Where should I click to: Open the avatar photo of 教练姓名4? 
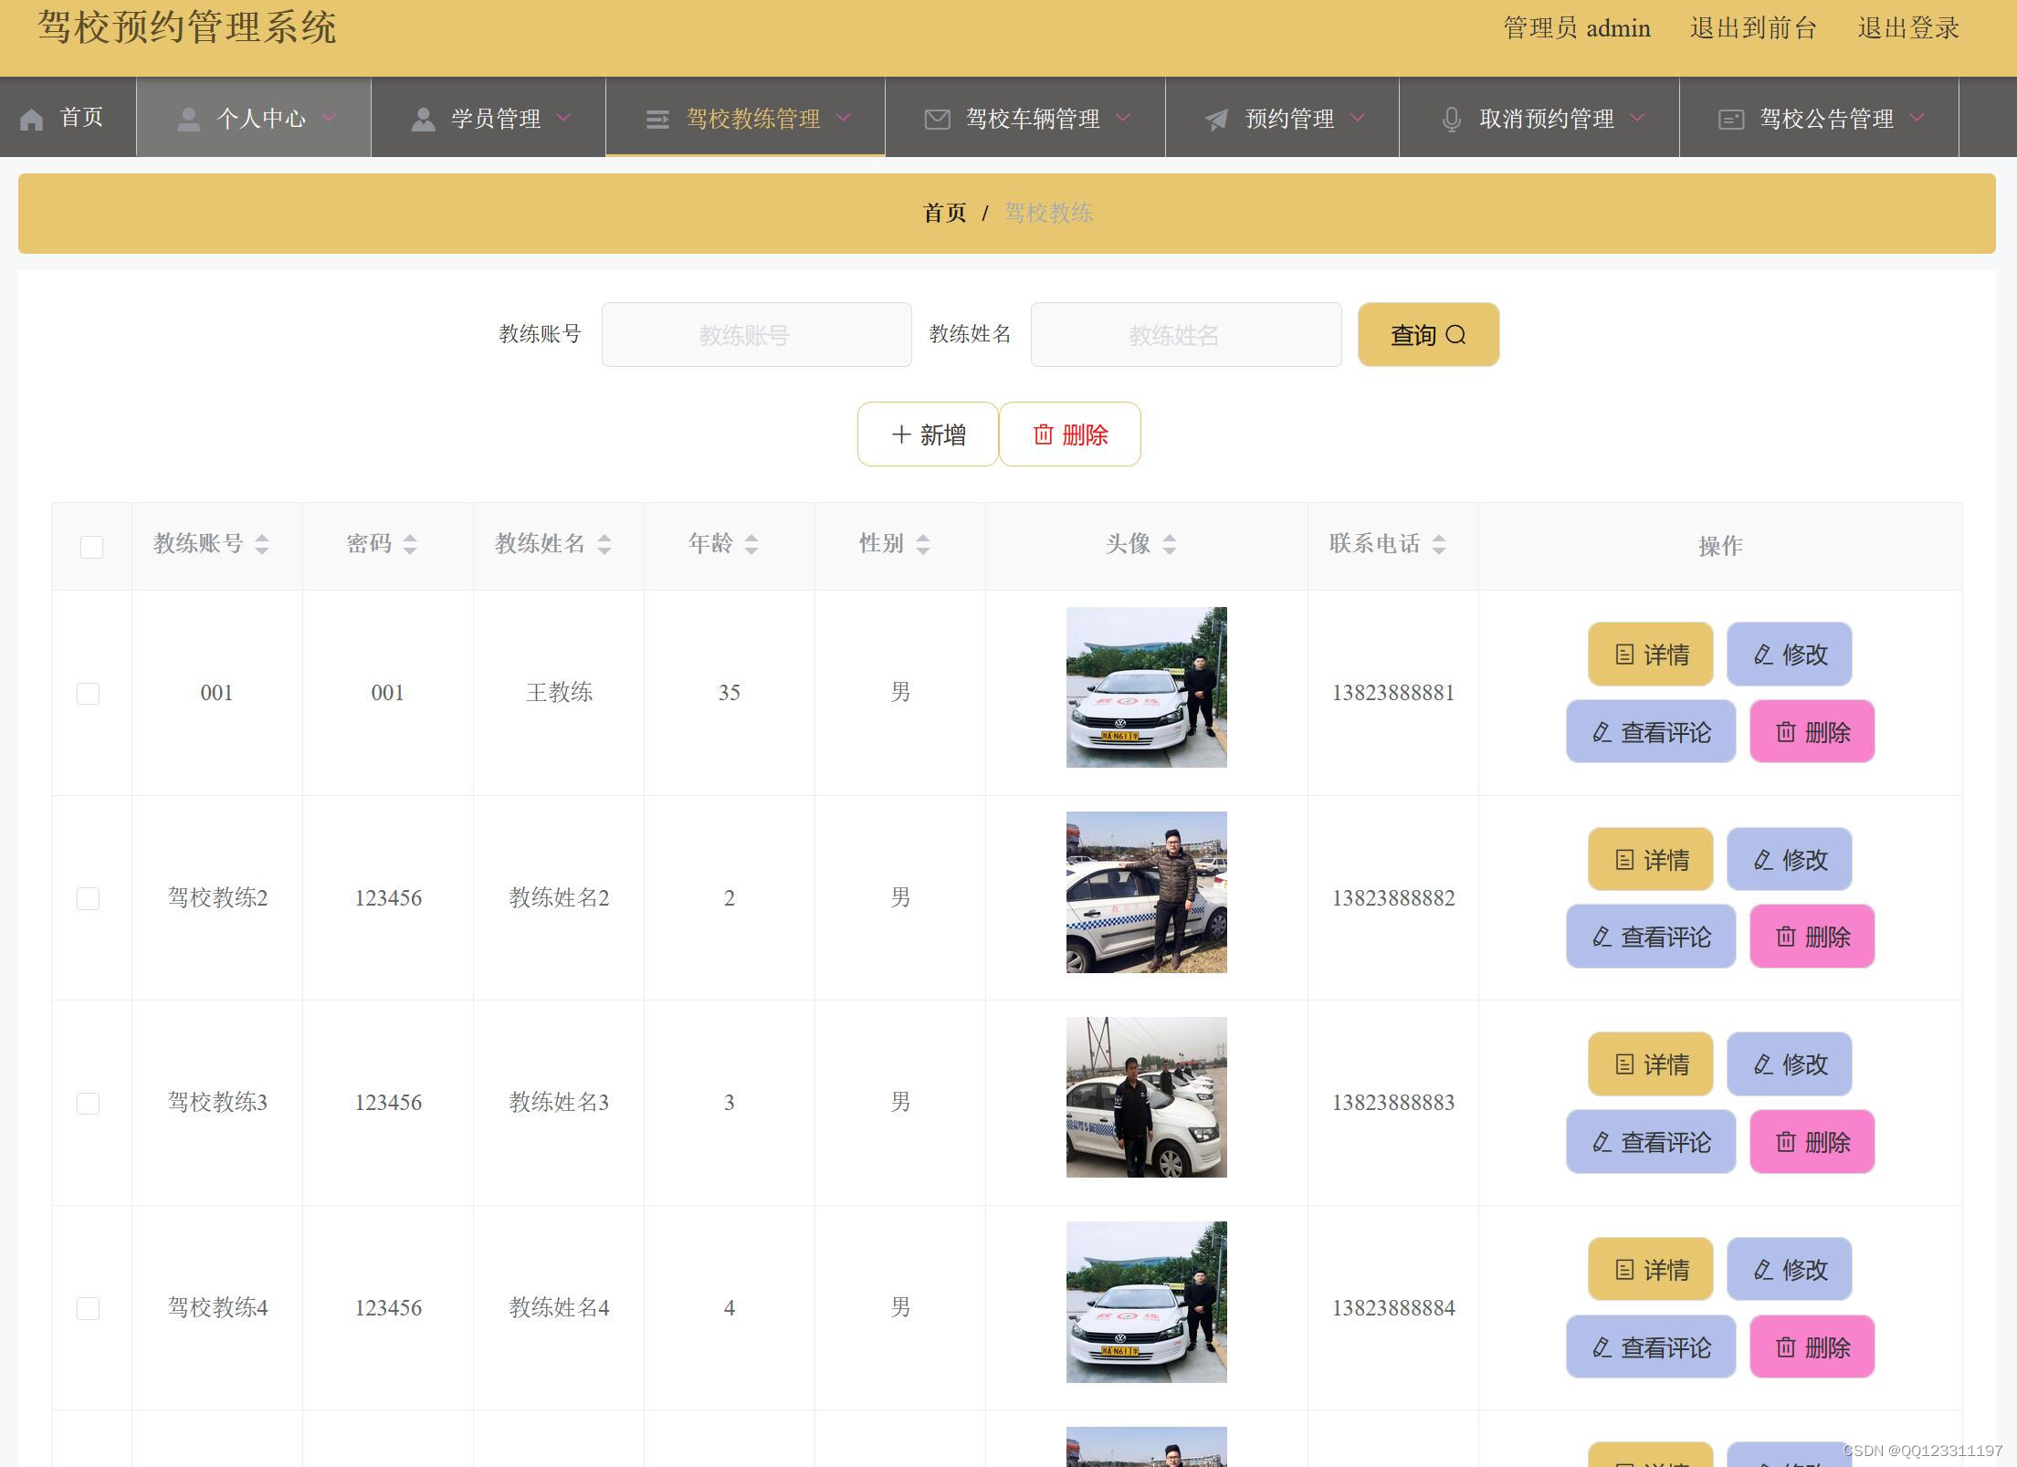1147,1303
